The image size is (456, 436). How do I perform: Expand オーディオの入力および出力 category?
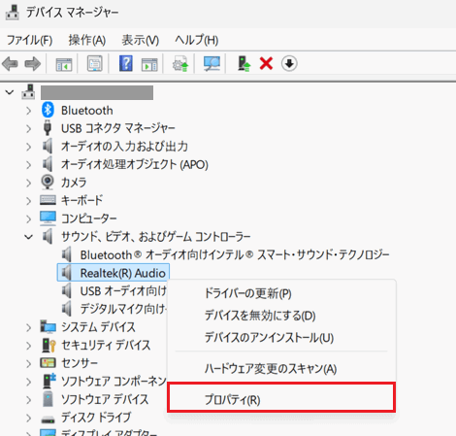(x=29, y=147)
